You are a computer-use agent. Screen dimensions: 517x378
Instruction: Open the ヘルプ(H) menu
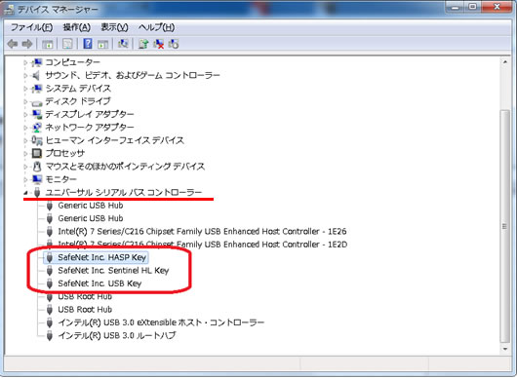[156, 27]
